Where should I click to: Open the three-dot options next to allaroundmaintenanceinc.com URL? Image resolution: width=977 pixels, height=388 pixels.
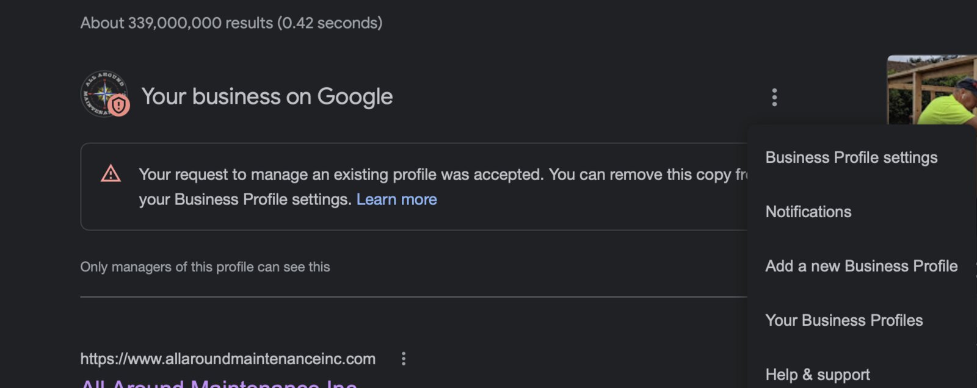(x=403, y=359)
